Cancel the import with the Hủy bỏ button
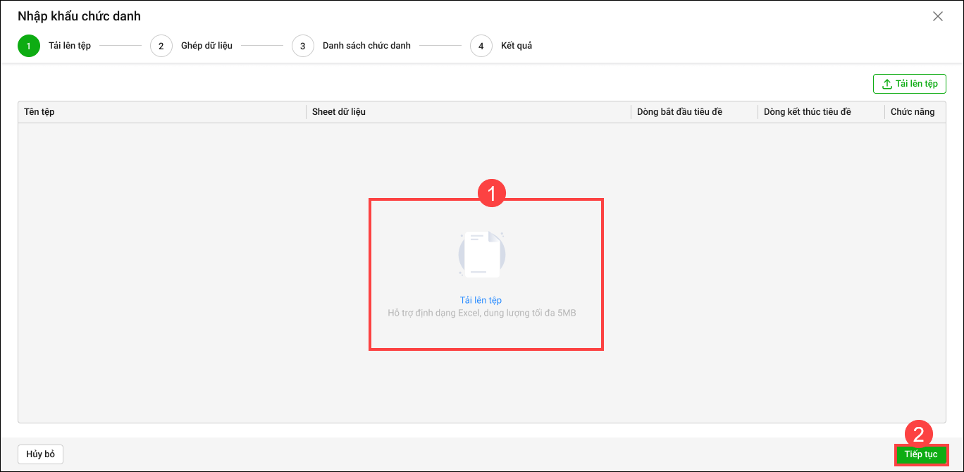964x472 pixels. click(x=40, y=454)
